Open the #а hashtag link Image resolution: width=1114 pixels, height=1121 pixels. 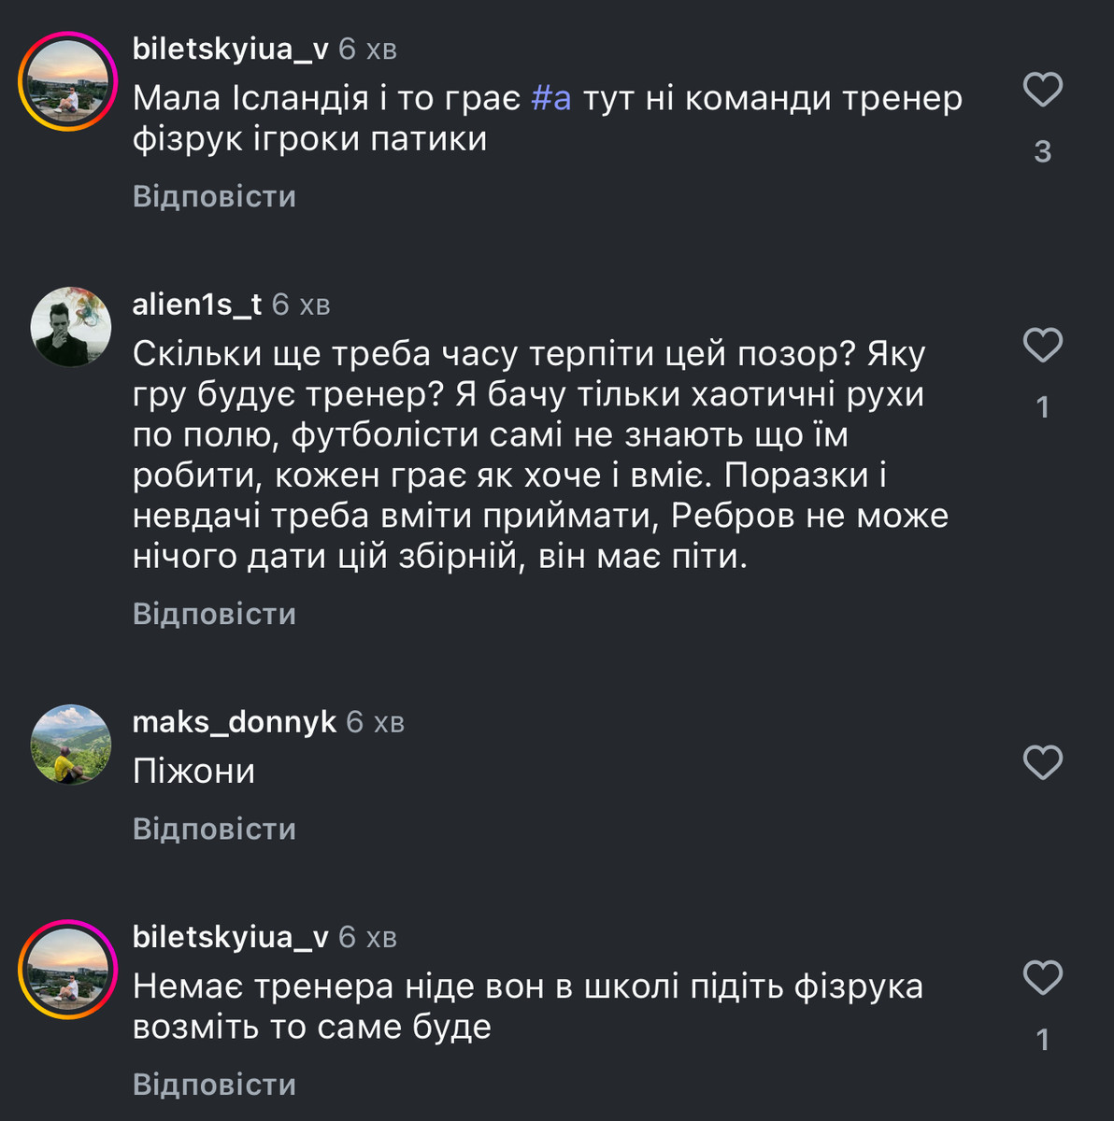[550, 98]
